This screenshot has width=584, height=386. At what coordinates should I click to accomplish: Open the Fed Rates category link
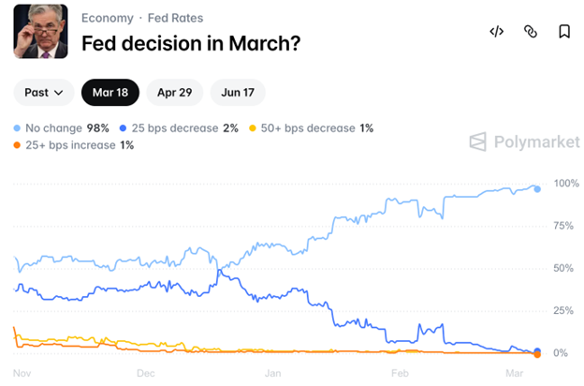175,18
